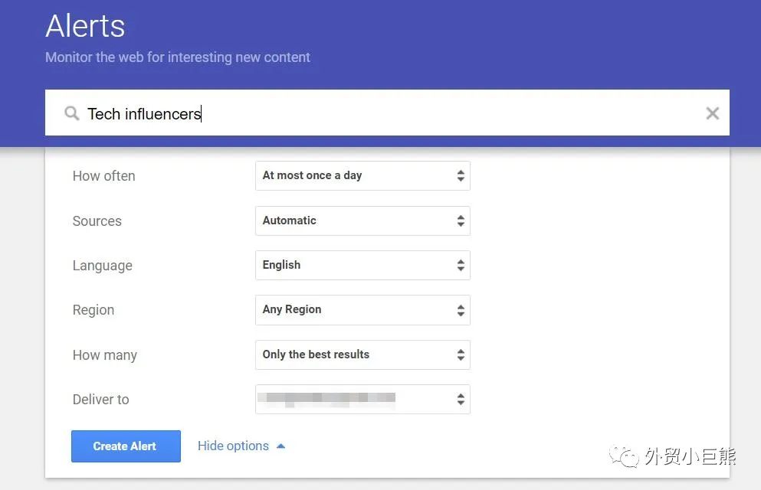Click the 'Hide options' link
761x490 pixels.
233,446
